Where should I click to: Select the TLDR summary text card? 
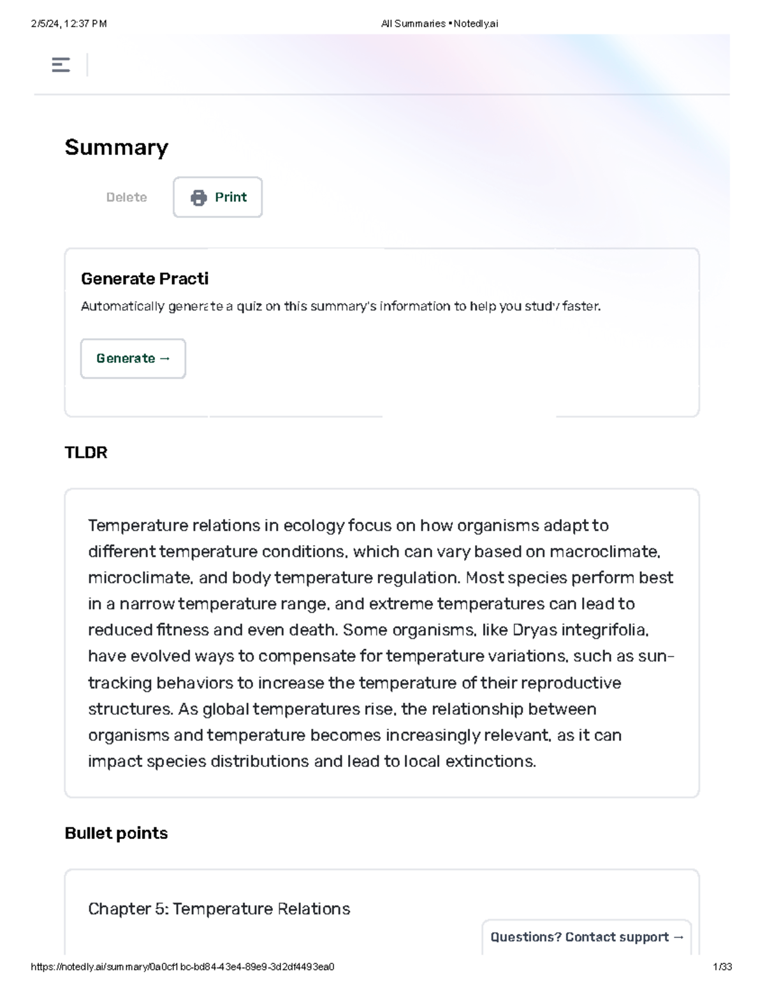[382, 642]
